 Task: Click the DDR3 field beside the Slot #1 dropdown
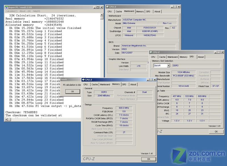pyautogui.click(x=196, y=66)
